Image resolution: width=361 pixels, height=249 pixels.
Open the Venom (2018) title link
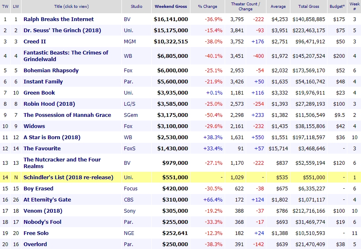pos(43,211)
